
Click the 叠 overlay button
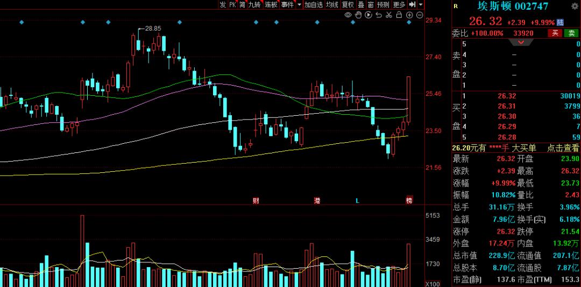[361, 5]
